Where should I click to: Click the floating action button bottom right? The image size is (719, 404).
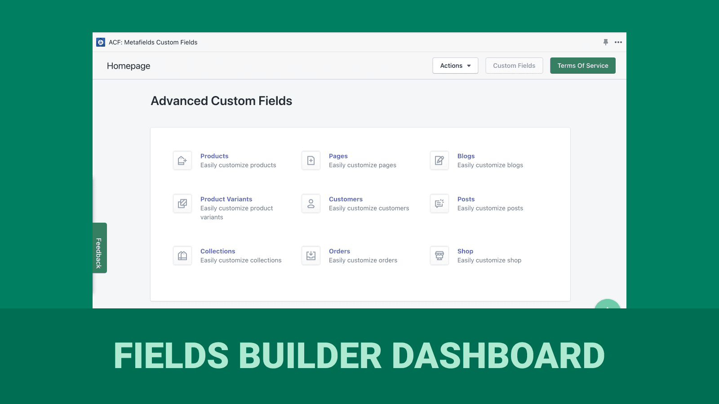point(608,309)
